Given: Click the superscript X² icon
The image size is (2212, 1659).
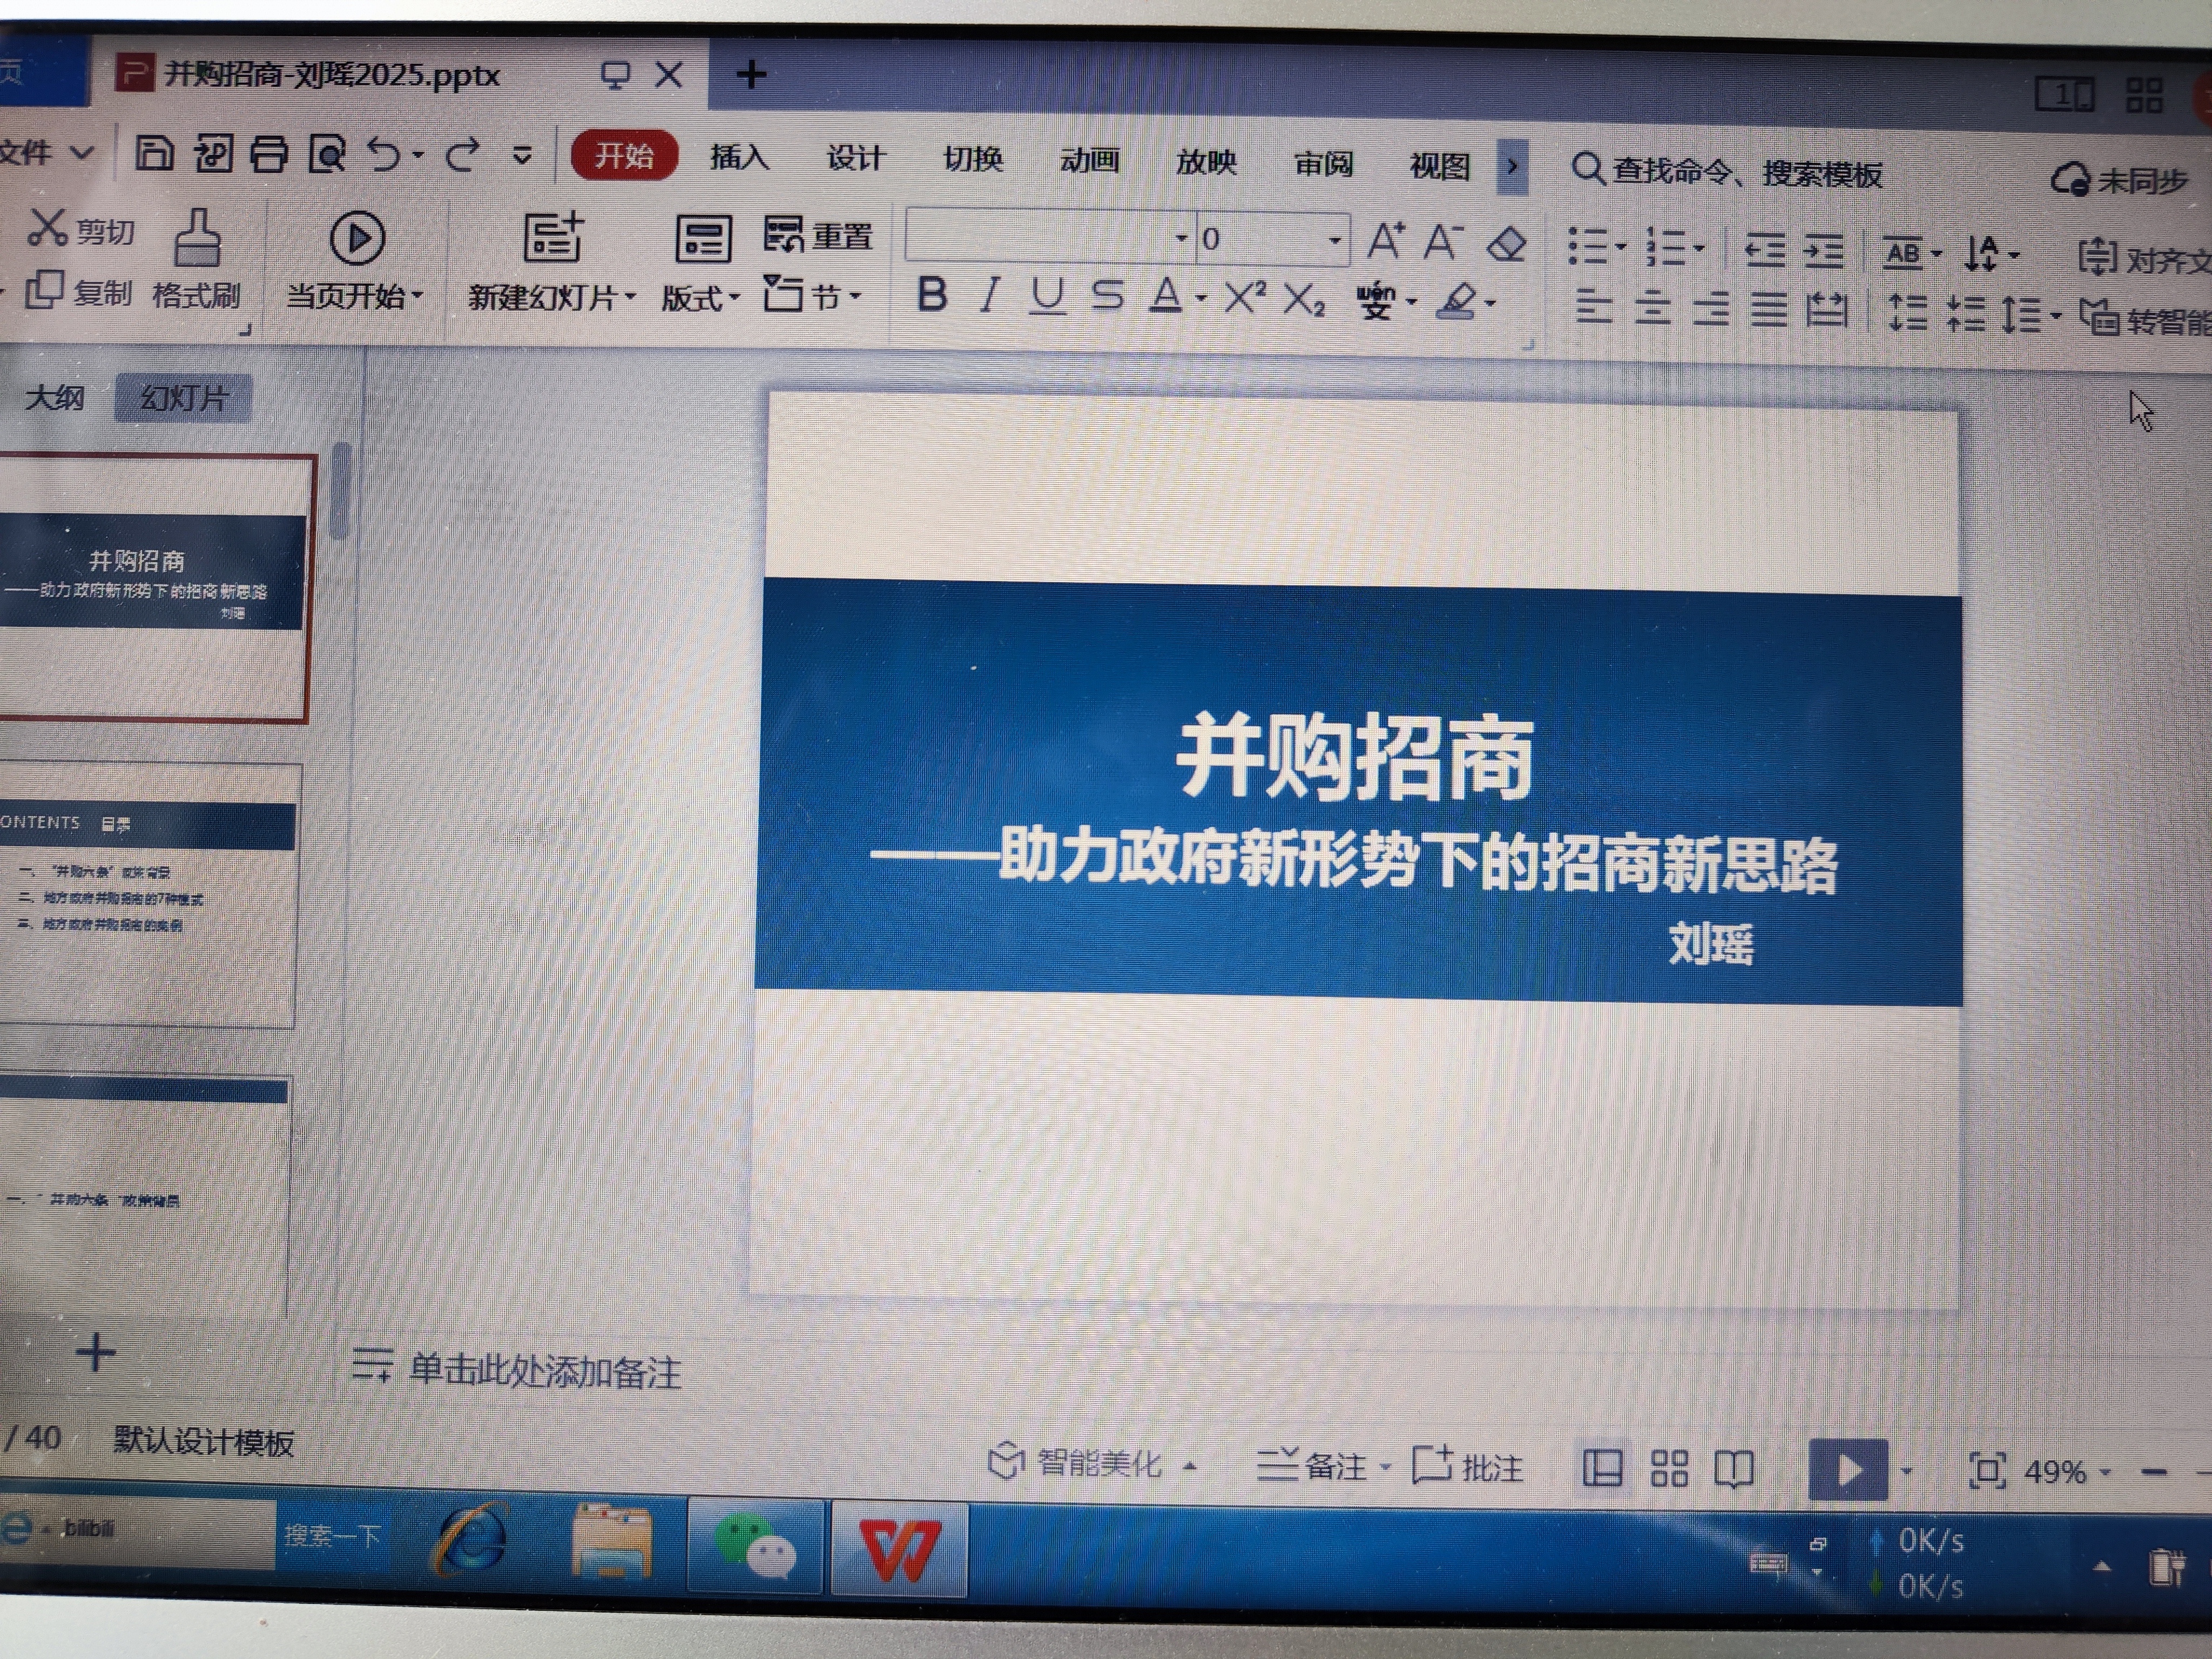Looking at the screenshot, I should point(1245,297).
